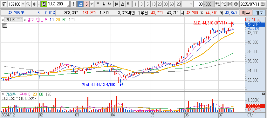Select the 1 interval button

(135, 4)
